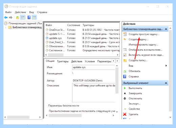Click the Отображать все выполняемые icon
This screenshot has height=128, width=176.
125,50
